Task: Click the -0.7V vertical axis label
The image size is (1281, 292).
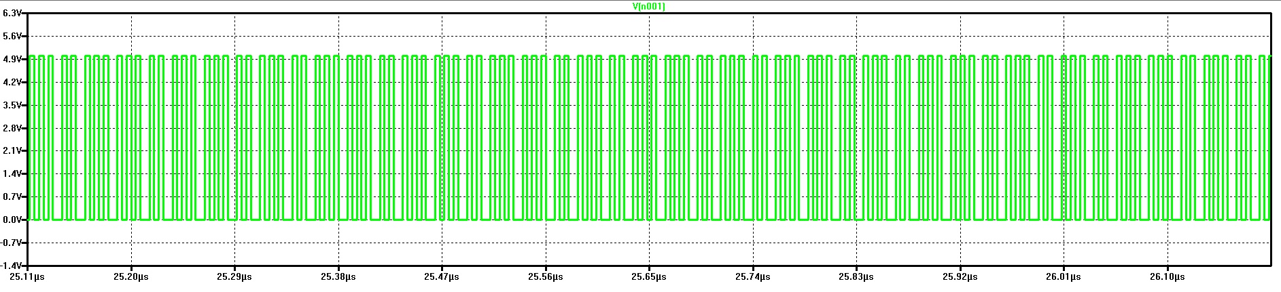Action: [x=13, y=243]
